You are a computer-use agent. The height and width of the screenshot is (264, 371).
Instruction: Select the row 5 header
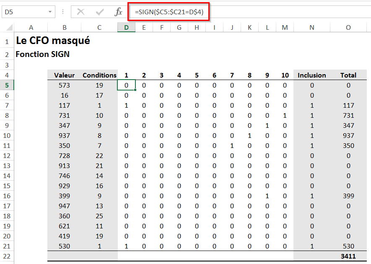click(7, 85)
